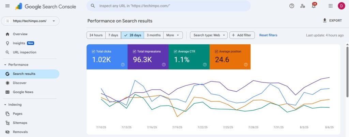Click the help icon on Average position card
The width and height of the screenshot is (349, 137).
coord(245,64)
